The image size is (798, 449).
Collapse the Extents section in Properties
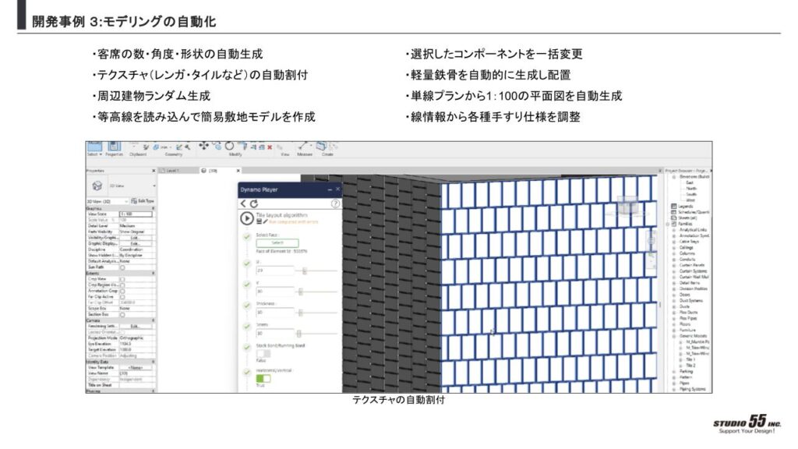154,274
